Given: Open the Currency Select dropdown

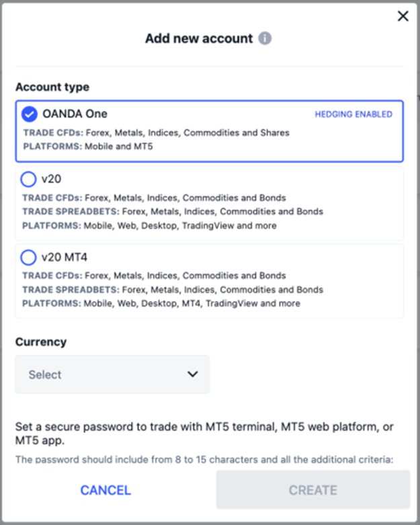Looking at the screenshot, I should click(112, 374).
